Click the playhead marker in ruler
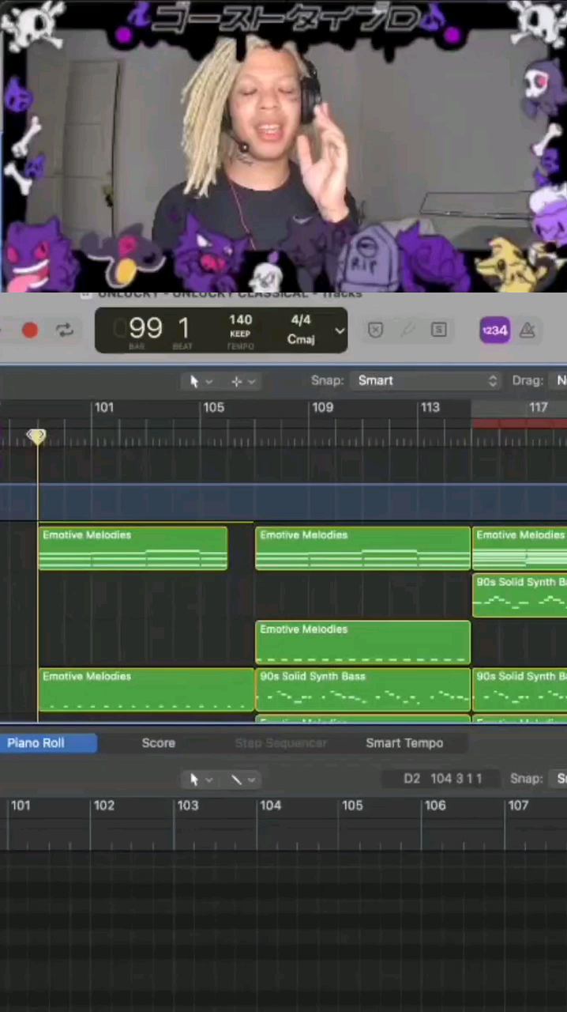567x1012 pixels. click(37, 436)
